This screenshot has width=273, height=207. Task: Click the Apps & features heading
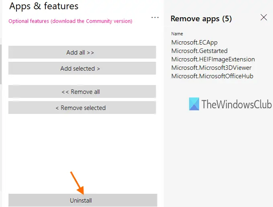pos(44,6)
